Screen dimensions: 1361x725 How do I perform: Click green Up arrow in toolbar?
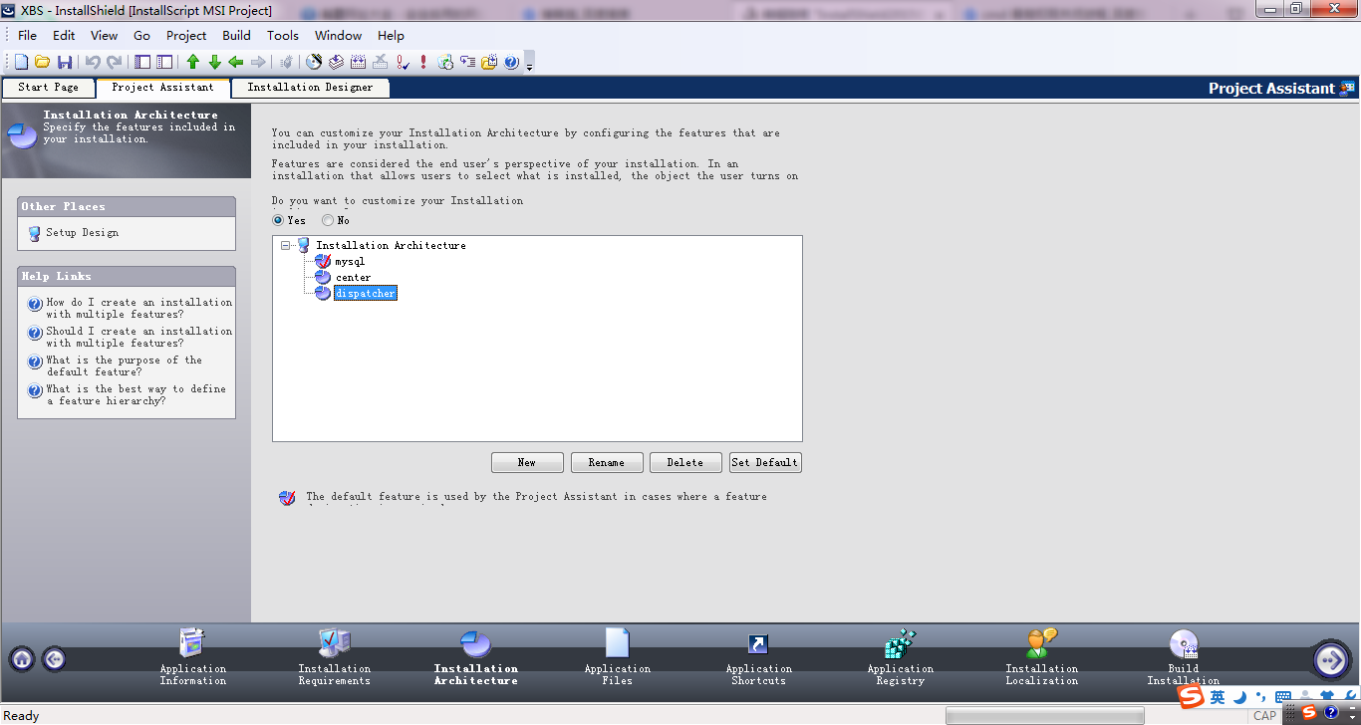coord(193,62)
